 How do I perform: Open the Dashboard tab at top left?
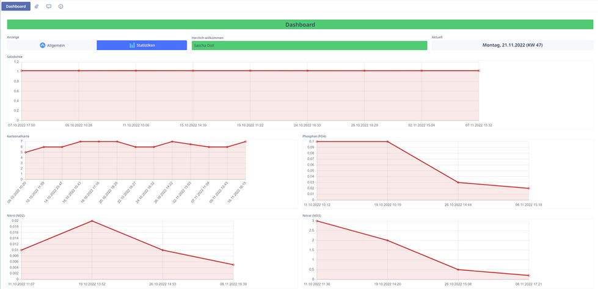point(16,7)
